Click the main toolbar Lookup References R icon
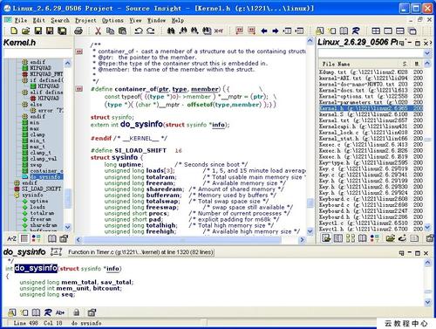This screenshot has height=329, width=436. coord(356,31)
